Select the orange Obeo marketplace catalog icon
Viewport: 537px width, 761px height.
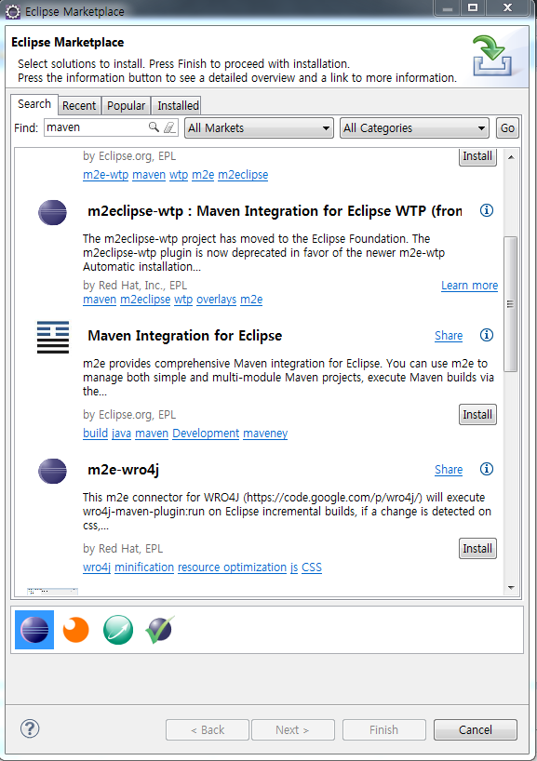pyautogui.click(x=76, y=630)
